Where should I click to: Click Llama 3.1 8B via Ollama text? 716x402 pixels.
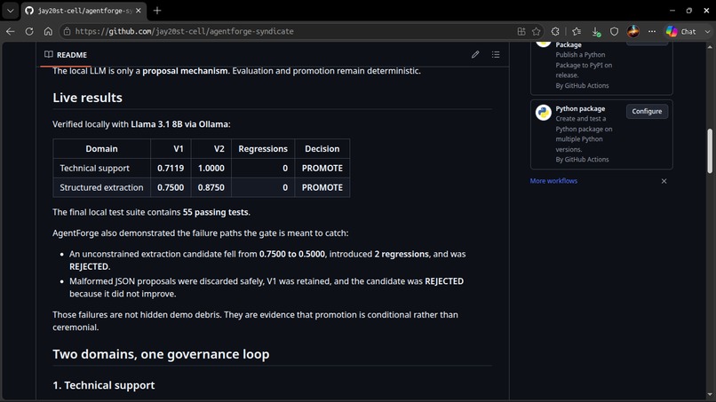[179, 124]
